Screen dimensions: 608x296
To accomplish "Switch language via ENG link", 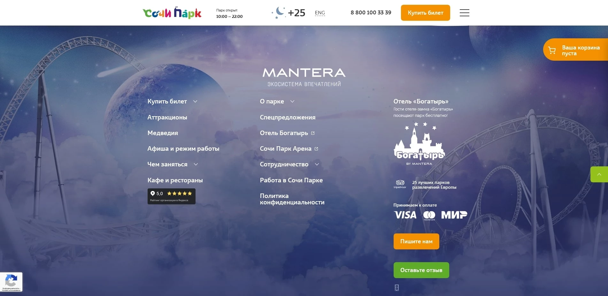I will (320, 13).
